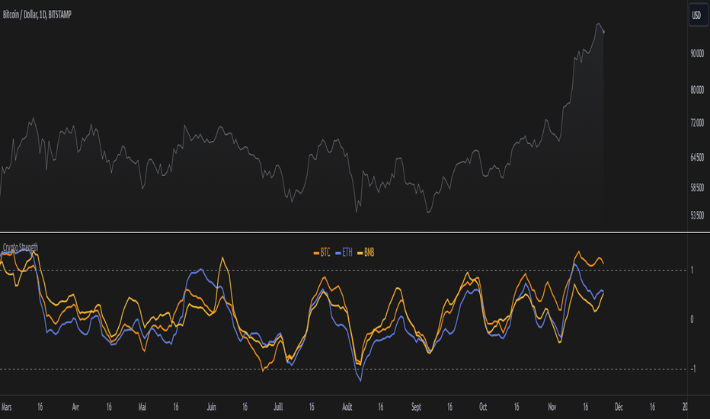Toggle the BTC series in the legend
Screen dimensions: 710x419
click(x=322, y=253)
